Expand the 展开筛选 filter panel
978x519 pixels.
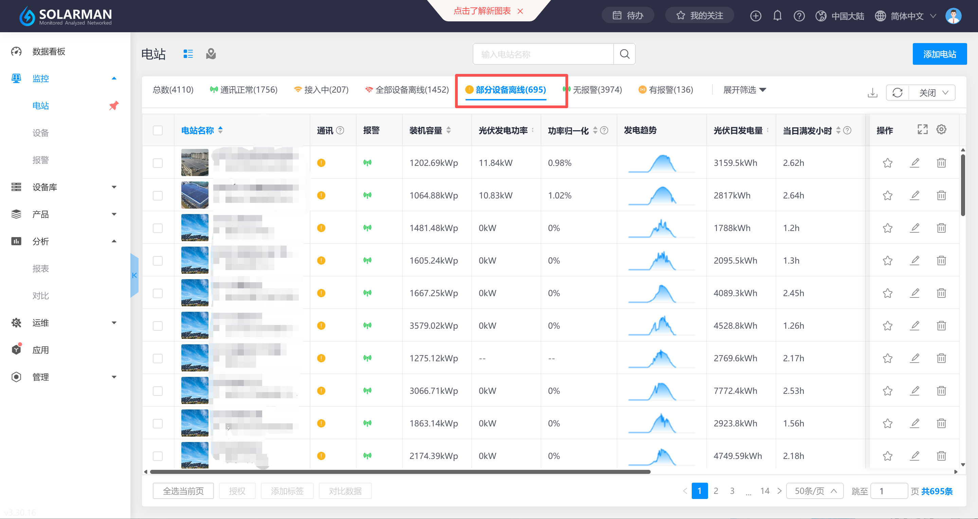(x=744, y=90)
